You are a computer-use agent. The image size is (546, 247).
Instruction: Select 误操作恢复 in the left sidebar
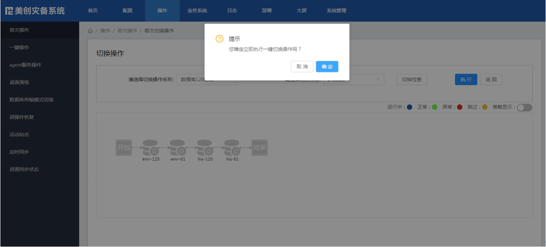click(22, 117)
